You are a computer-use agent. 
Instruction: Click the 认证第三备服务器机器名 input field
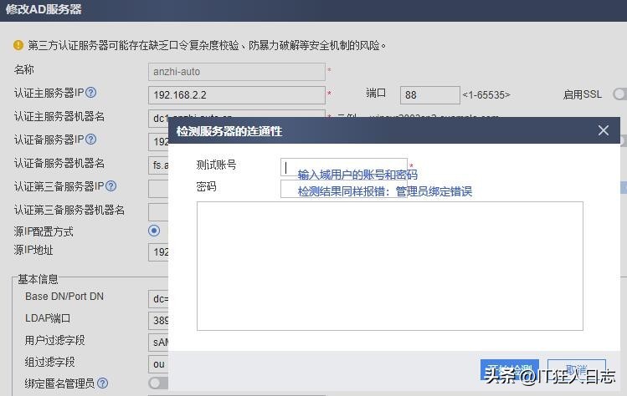coord(158,212)
